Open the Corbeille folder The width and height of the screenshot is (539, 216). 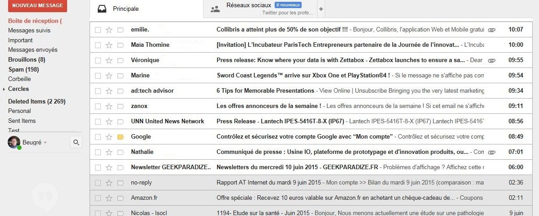19,79
